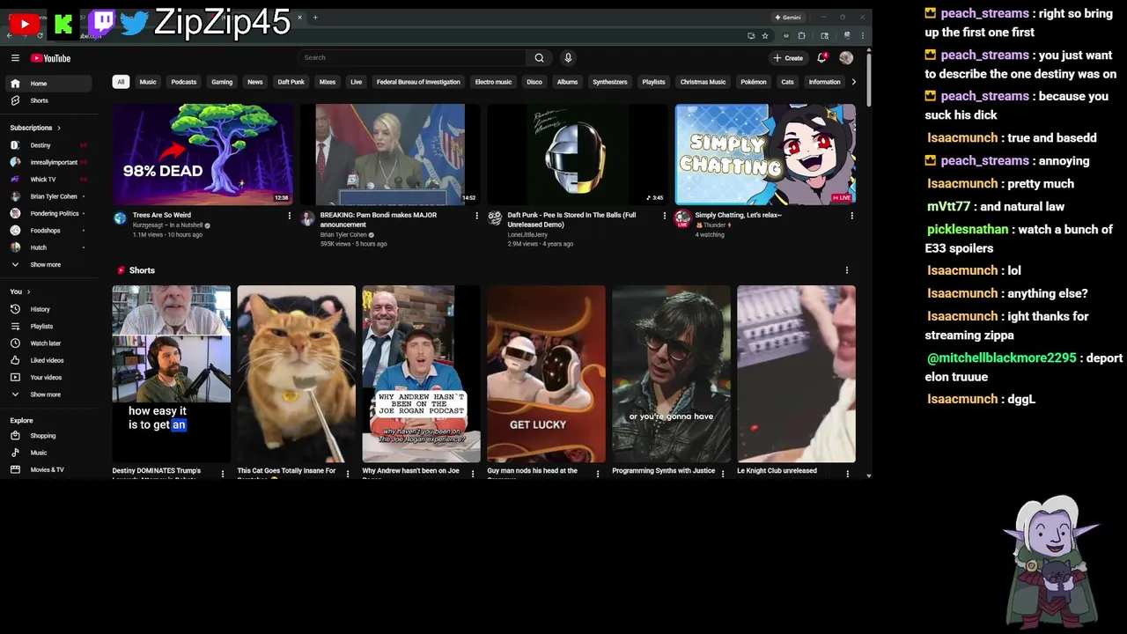Select the Podcasts filter chip
Viewport: 1127px width, 634px height.
point(184,82)
